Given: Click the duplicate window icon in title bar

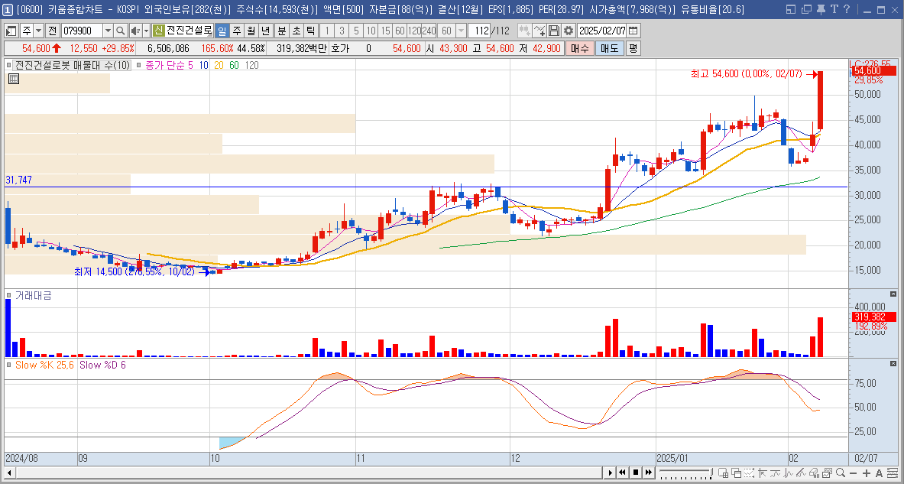Looking at the screenshot, I should tap(806, 8).
